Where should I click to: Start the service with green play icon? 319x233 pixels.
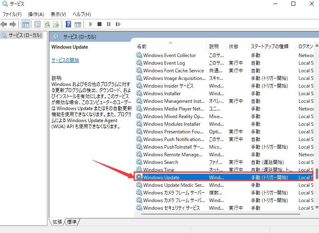click(91, 24)
